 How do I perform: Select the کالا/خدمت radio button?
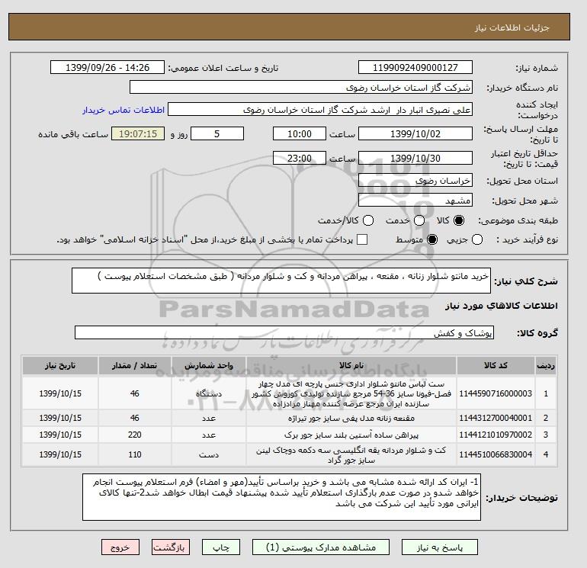tap(368, 220)
